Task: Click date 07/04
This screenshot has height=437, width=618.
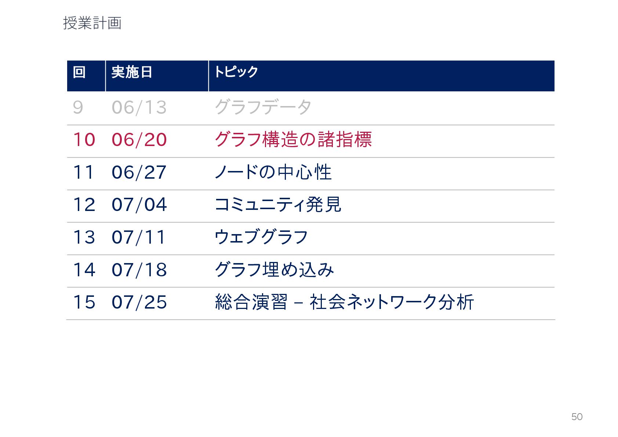Action: [x=139, y=205]
